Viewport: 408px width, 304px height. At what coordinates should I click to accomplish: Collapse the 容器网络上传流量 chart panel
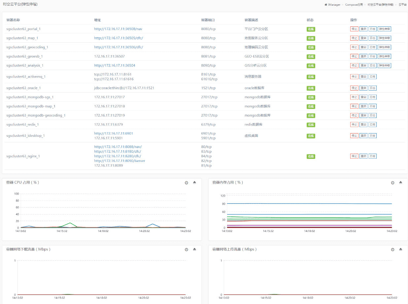click(x=400, y=249)
